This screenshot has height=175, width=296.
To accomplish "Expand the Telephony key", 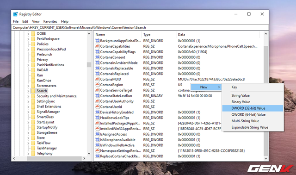I will click(28, 153).
